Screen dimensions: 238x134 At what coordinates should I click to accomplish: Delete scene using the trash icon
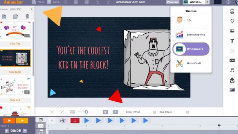click(x=27, y=16)
